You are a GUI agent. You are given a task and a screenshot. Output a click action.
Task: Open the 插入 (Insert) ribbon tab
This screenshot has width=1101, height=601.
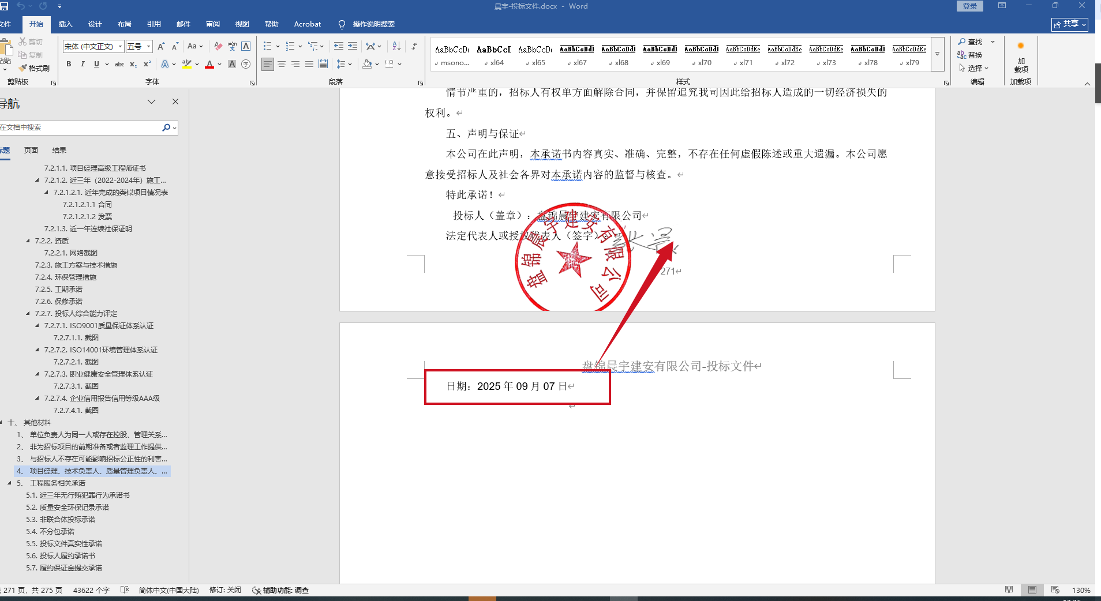tap(66, 24)
